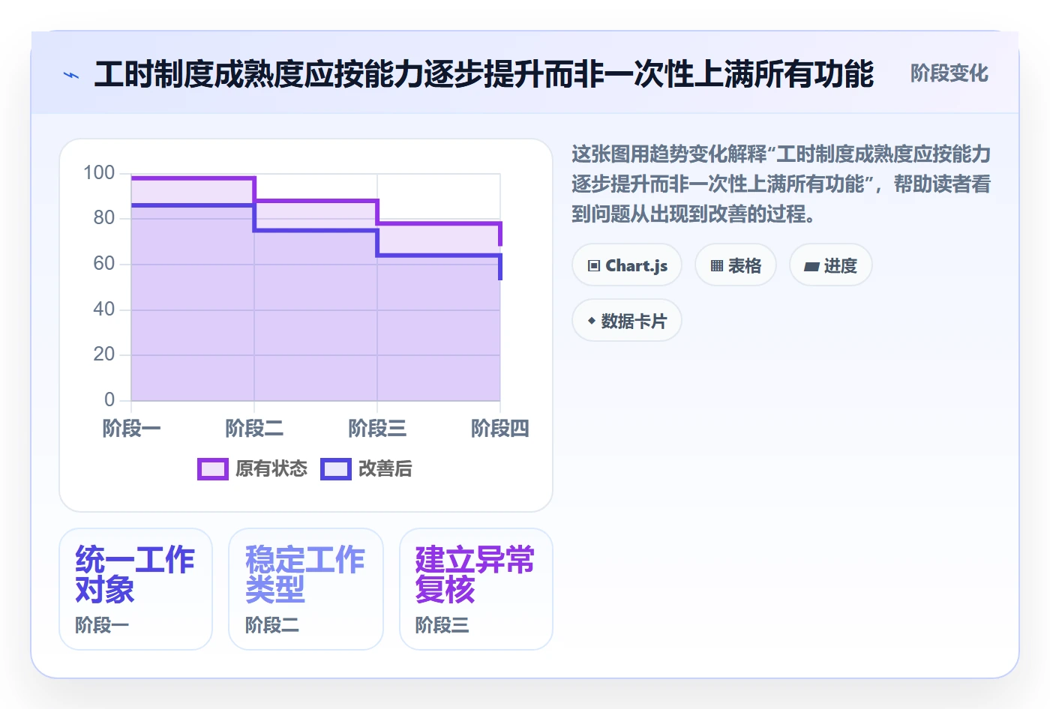The width and height of the screenshot is (1050, 709).
Task: Open the 建立异常复核 stage card
Action: coord(476,589)
